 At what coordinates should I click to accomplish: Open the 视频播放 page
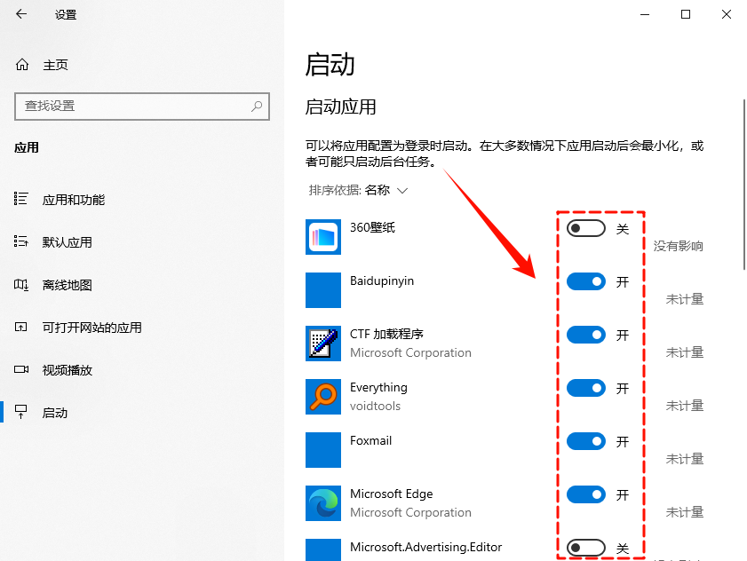68,370
